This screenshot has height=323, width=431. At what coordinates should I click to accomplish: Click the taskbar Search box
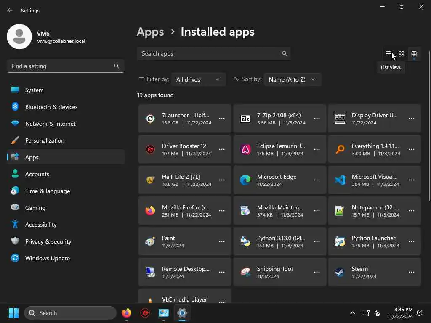70,313
